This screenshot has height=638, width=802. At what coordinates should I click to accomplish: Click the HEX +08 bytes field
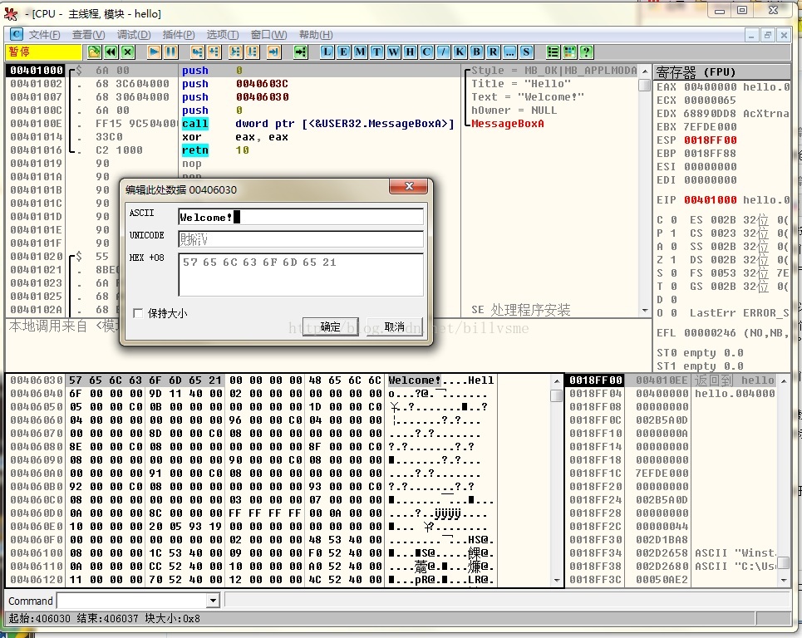pos(301,274)
